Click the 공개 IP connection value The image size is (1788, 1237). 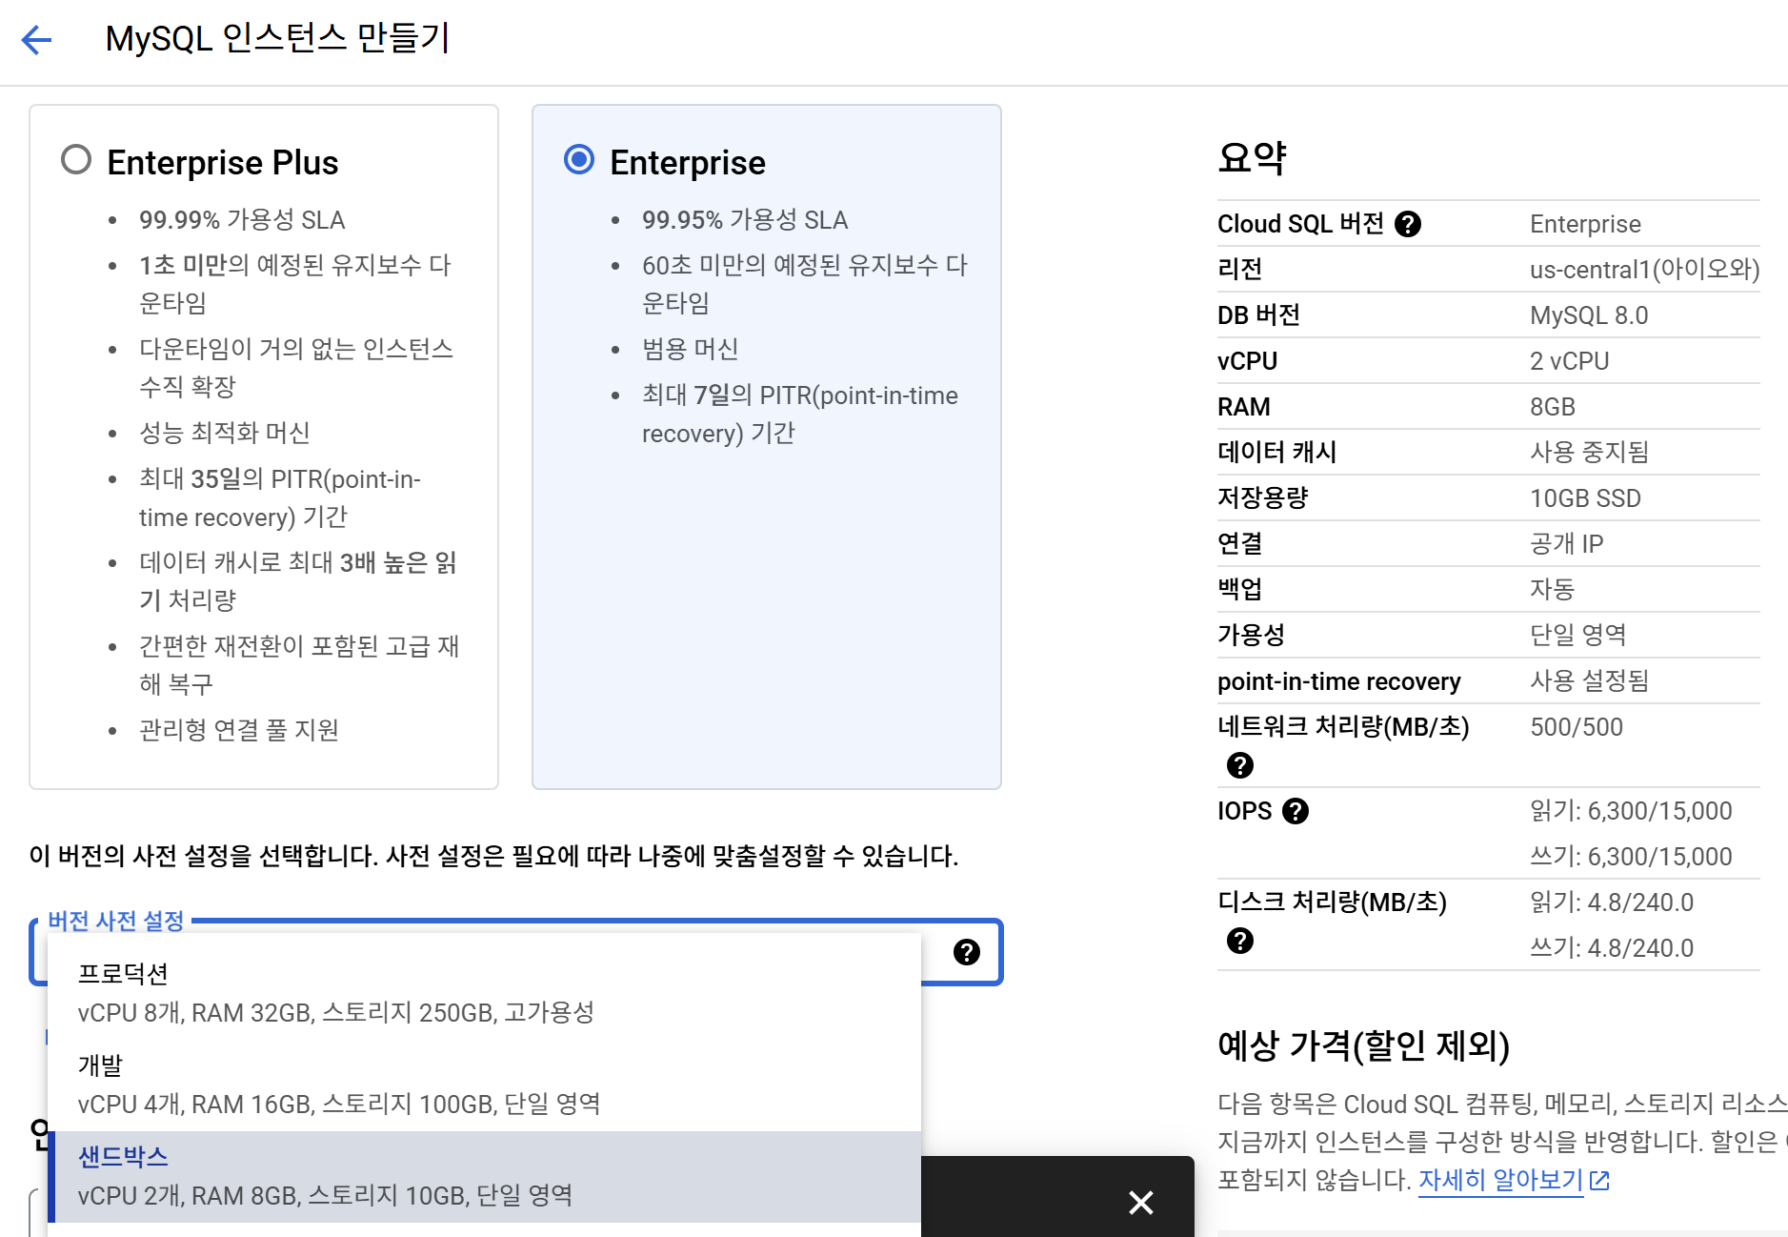(1566, 544)
